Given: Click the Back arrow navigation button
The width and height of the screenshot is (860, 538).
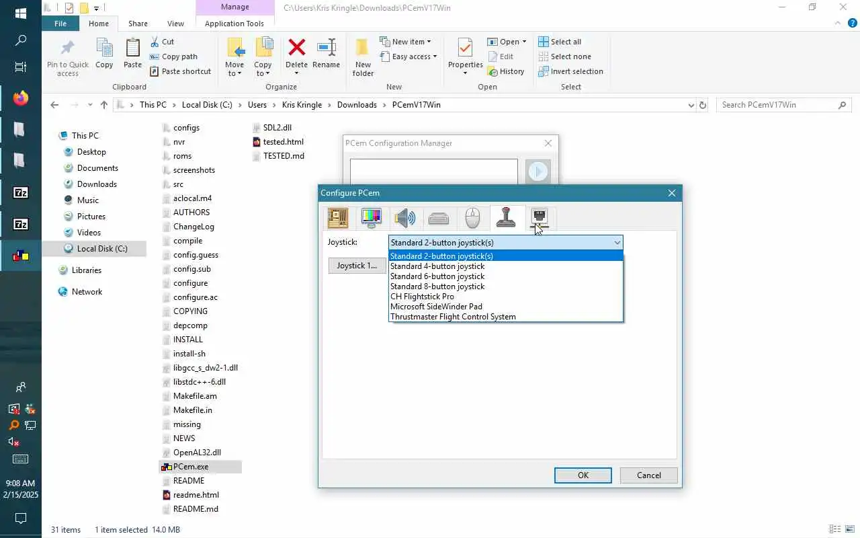Looking at the screenshot, I should [x=55, y=105].
